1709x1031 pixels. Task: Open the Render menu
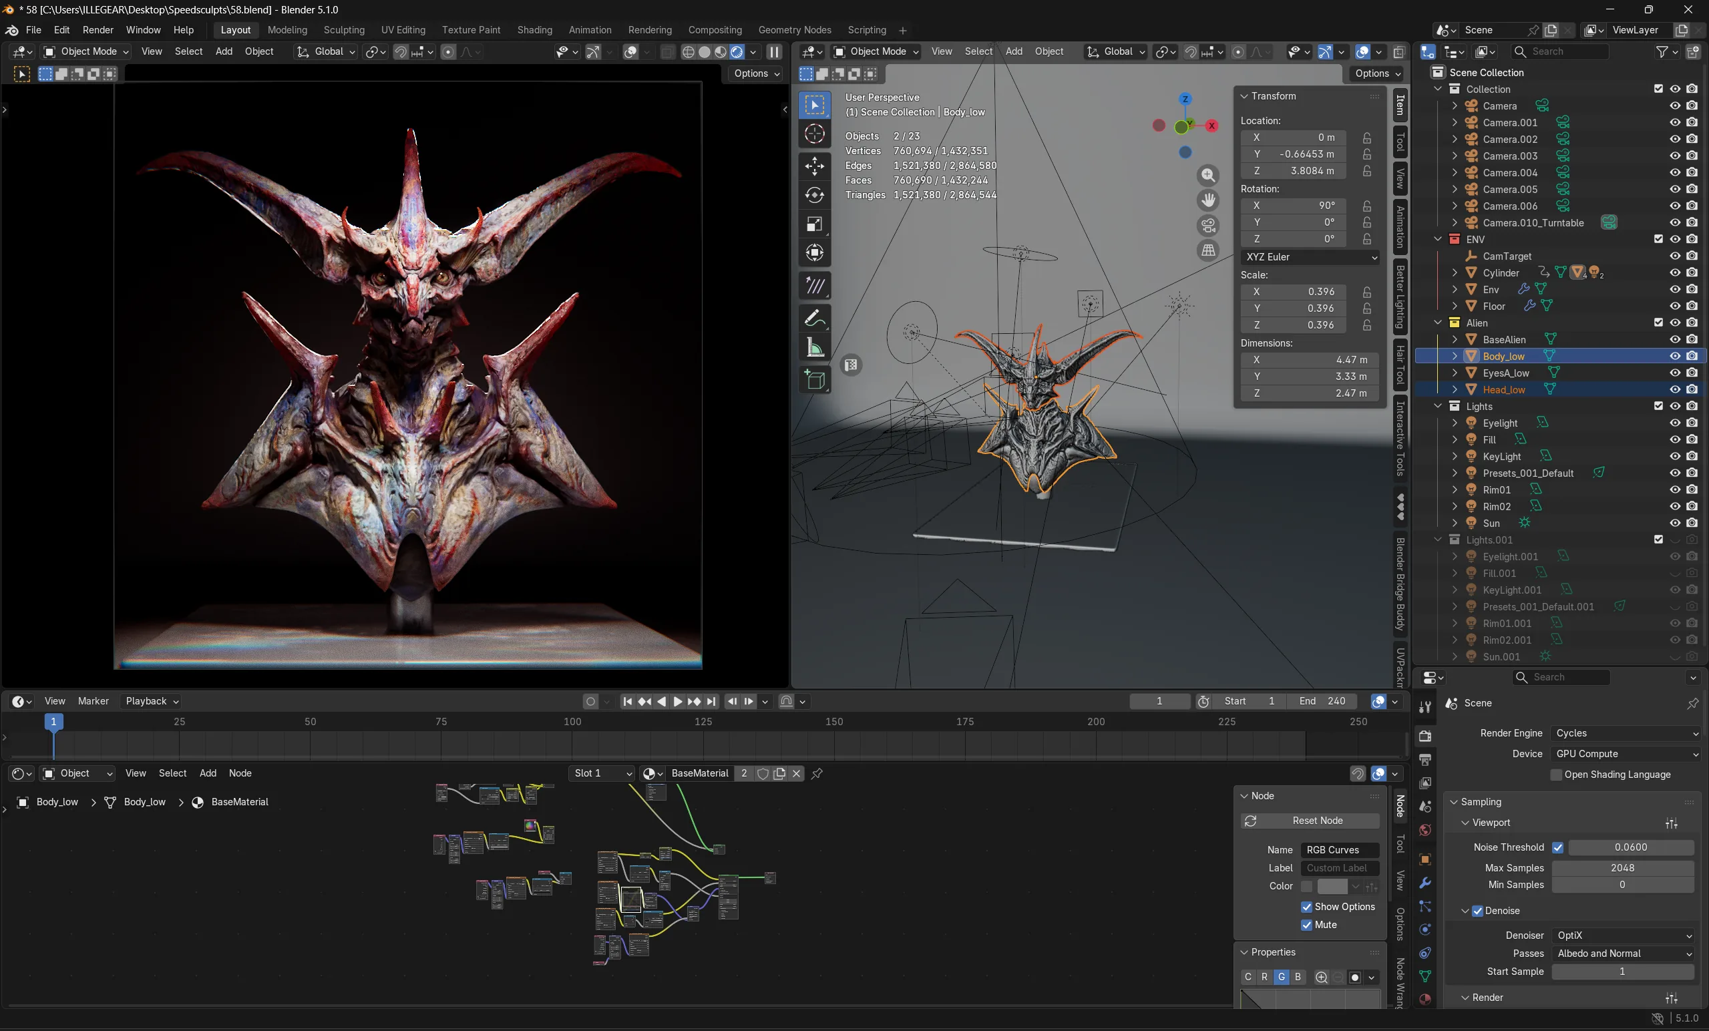pos(98,30)
